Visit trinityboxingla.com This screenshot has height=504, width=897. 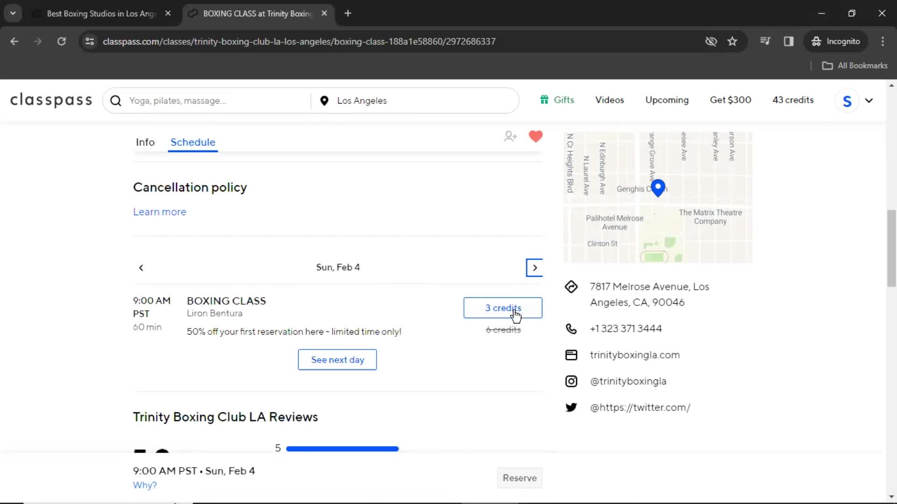tap(634, 355)
